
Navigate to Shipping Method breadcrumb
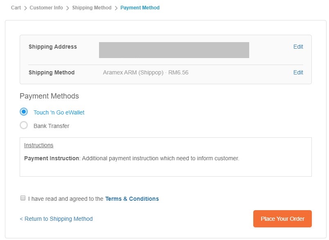click(x=92, y=8)
